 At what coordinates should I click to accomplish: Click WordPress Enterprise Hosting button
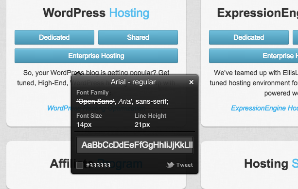(96, 56)
